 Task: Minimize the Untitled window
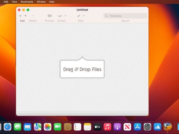(24, 10)
